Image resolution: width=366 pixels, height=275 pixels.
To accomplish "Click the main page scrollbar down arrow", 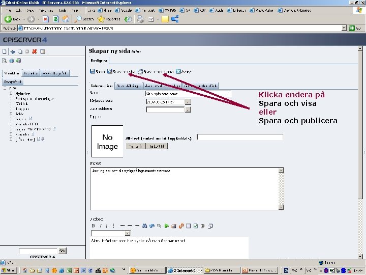I will (360, 257).
